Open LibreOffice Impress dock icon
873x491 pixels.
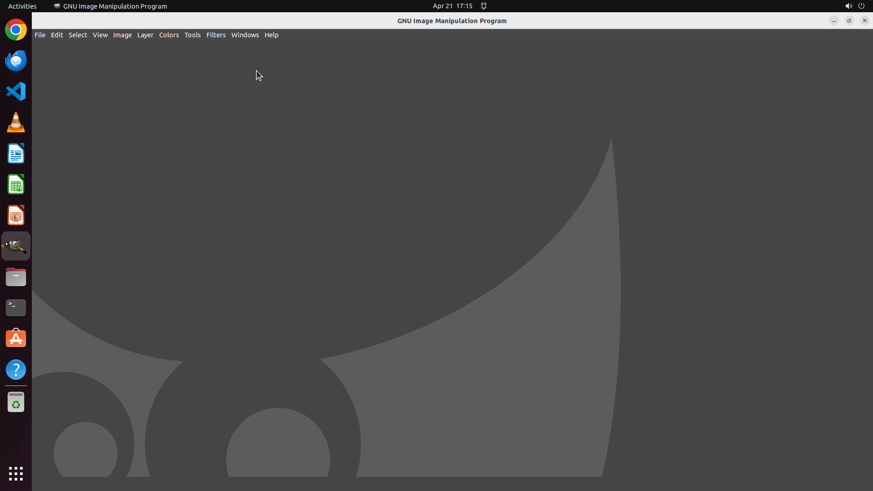(x=16, y=215)
